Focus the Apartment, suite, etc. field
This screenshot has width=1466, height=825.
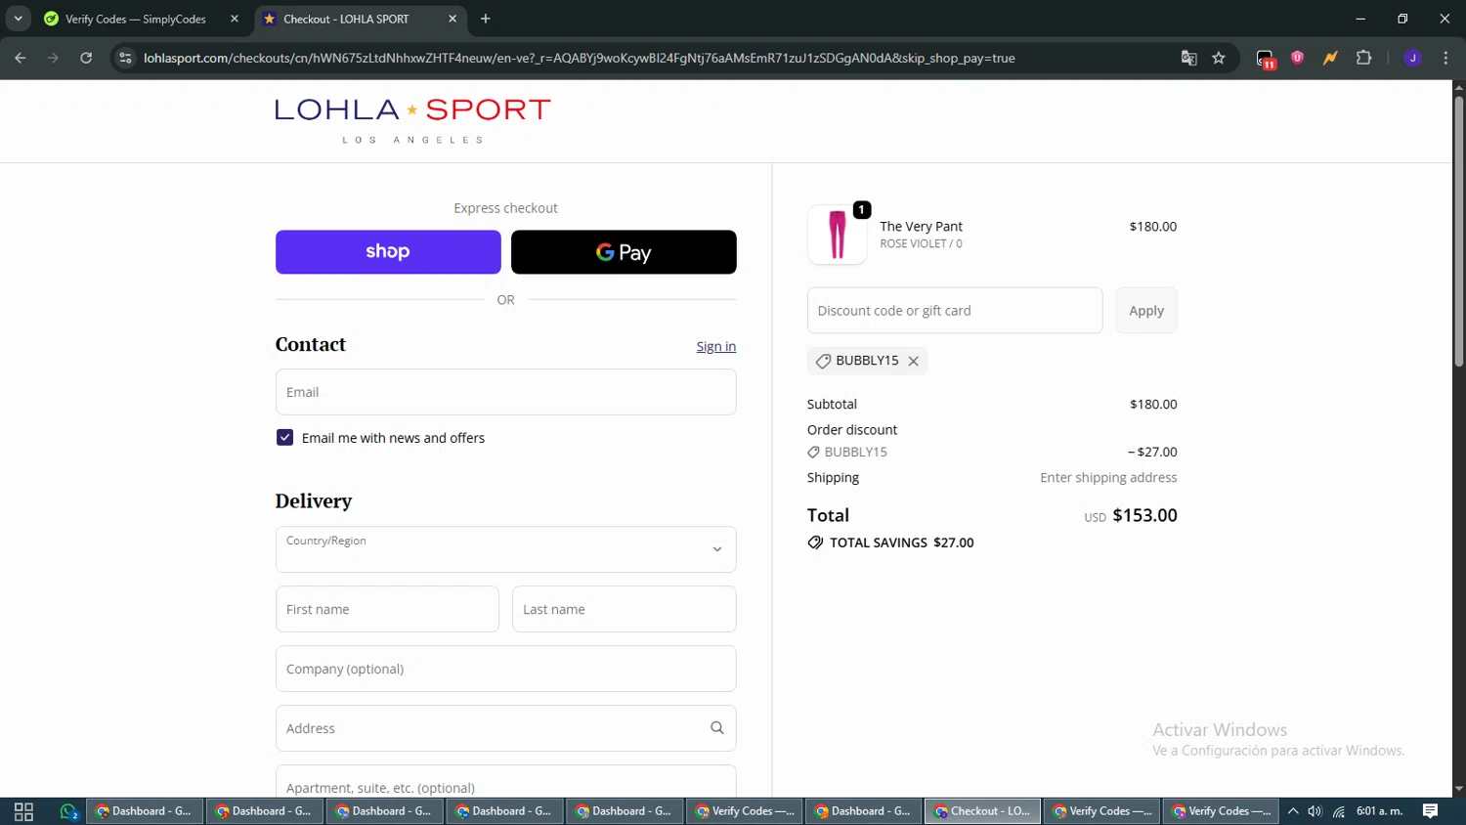click(505, 781)
